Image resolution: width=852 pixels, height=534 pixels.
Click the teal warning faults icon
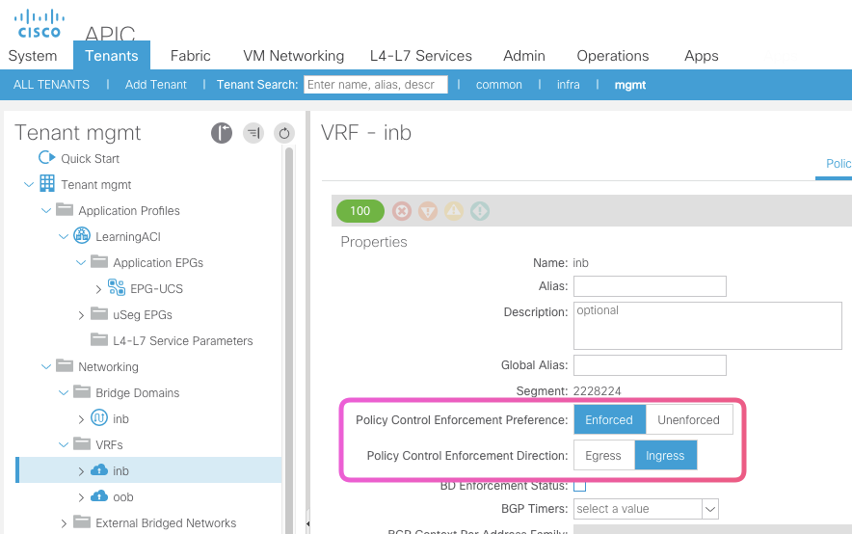[480, 211]
